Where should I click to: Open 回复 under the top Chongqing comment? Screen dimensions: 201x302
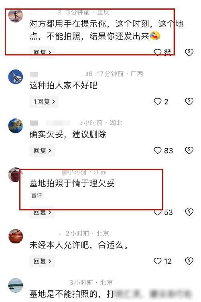42,52
